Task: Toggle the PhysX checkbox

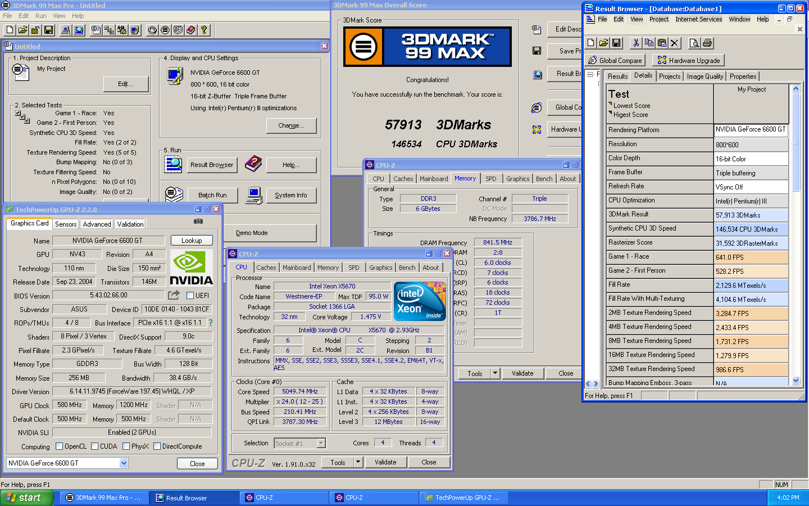Action: coord(126,446)
